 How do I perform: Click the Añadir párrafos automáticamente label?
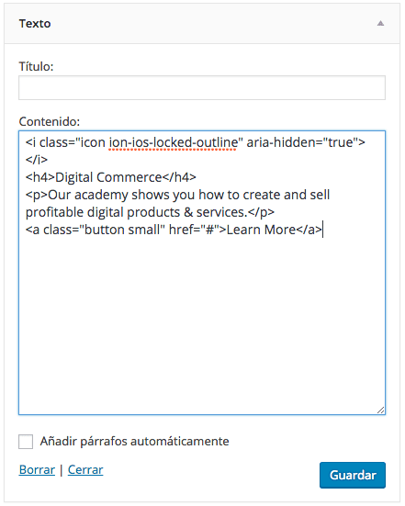[x=135, y=441]
